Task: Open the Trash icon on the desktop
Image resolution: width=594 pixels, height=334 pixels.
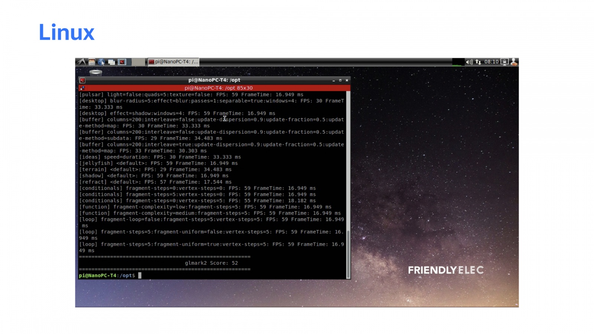Action: tap(96, 72)
